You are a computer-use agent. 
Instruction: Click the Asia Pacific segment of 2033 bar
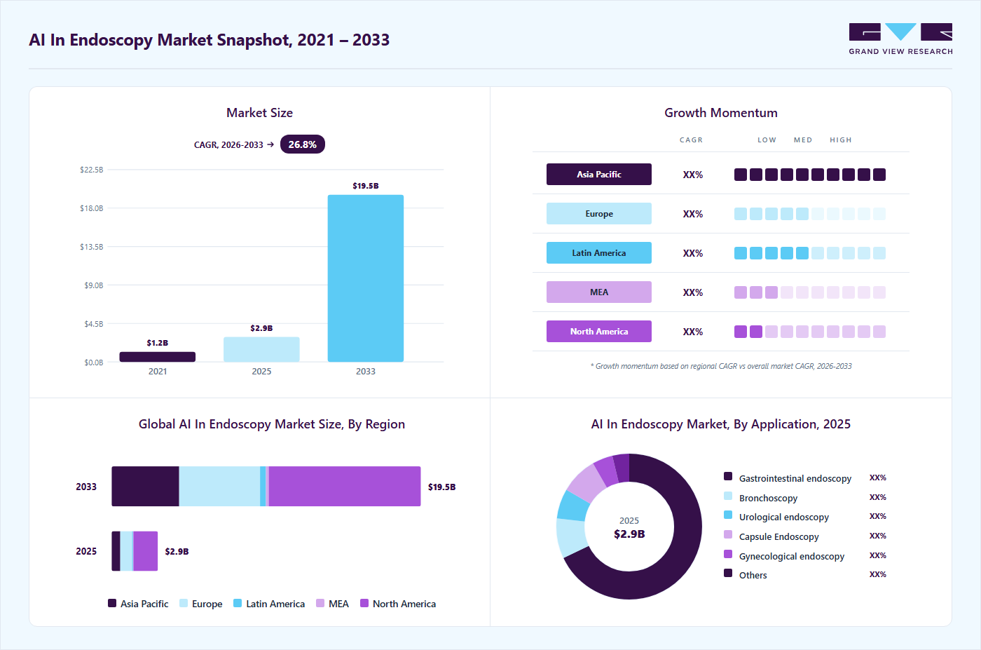[145, 487]
